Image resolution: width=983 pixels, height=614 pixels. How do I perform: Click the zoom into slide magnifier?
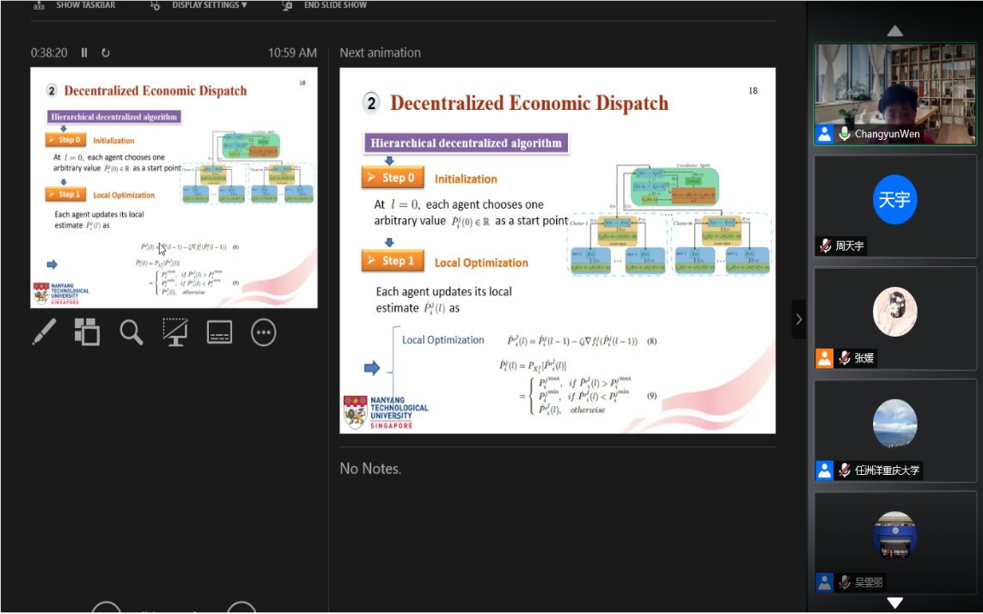tap(131, 331)
